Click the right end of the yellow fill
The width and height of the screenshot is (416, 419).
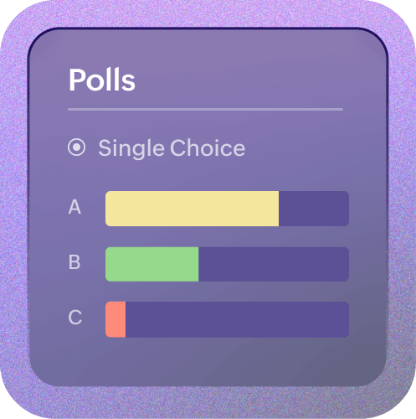(276, 209)
